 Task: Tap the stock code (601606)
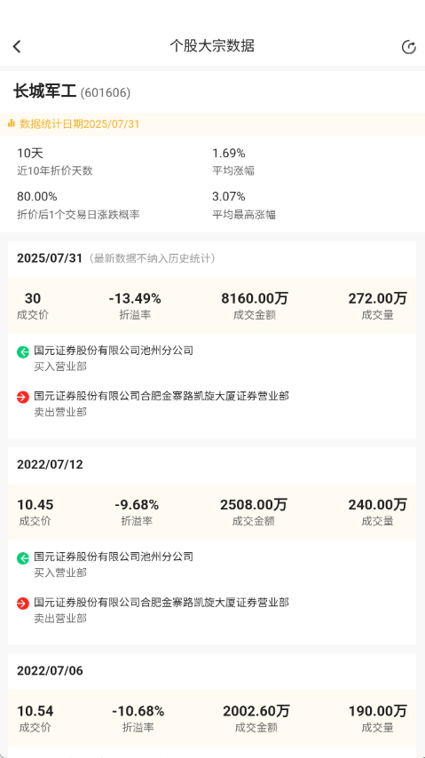pos(106,93)
